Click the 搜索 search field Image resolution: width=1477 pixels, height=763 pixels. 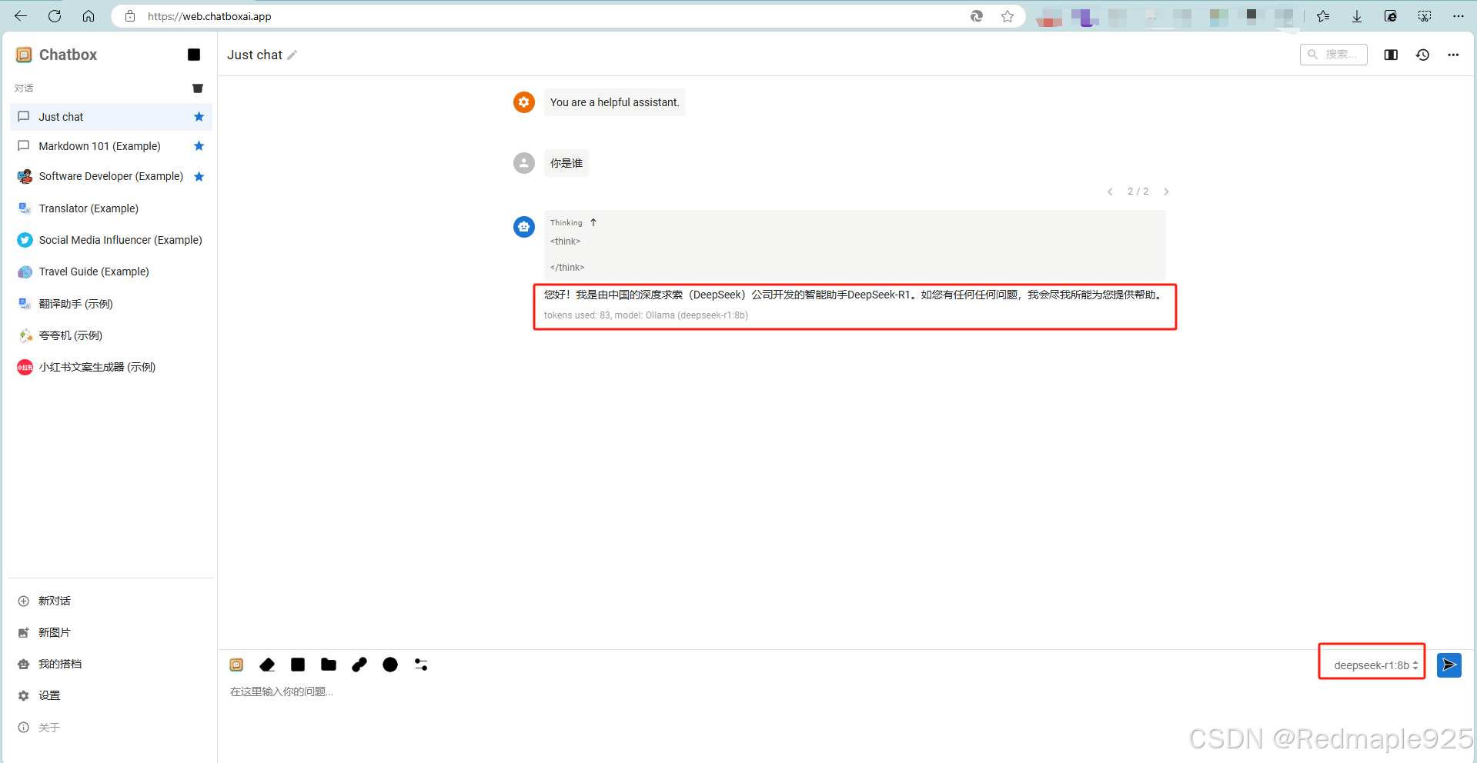pyautogui.click(x=1334, y=55)
